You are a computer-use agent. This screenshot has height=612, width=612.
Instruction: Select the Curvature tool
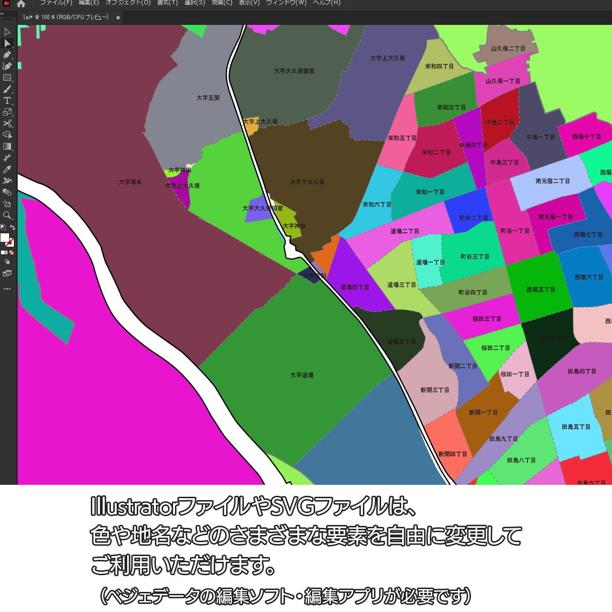click(x=7, y=66)
